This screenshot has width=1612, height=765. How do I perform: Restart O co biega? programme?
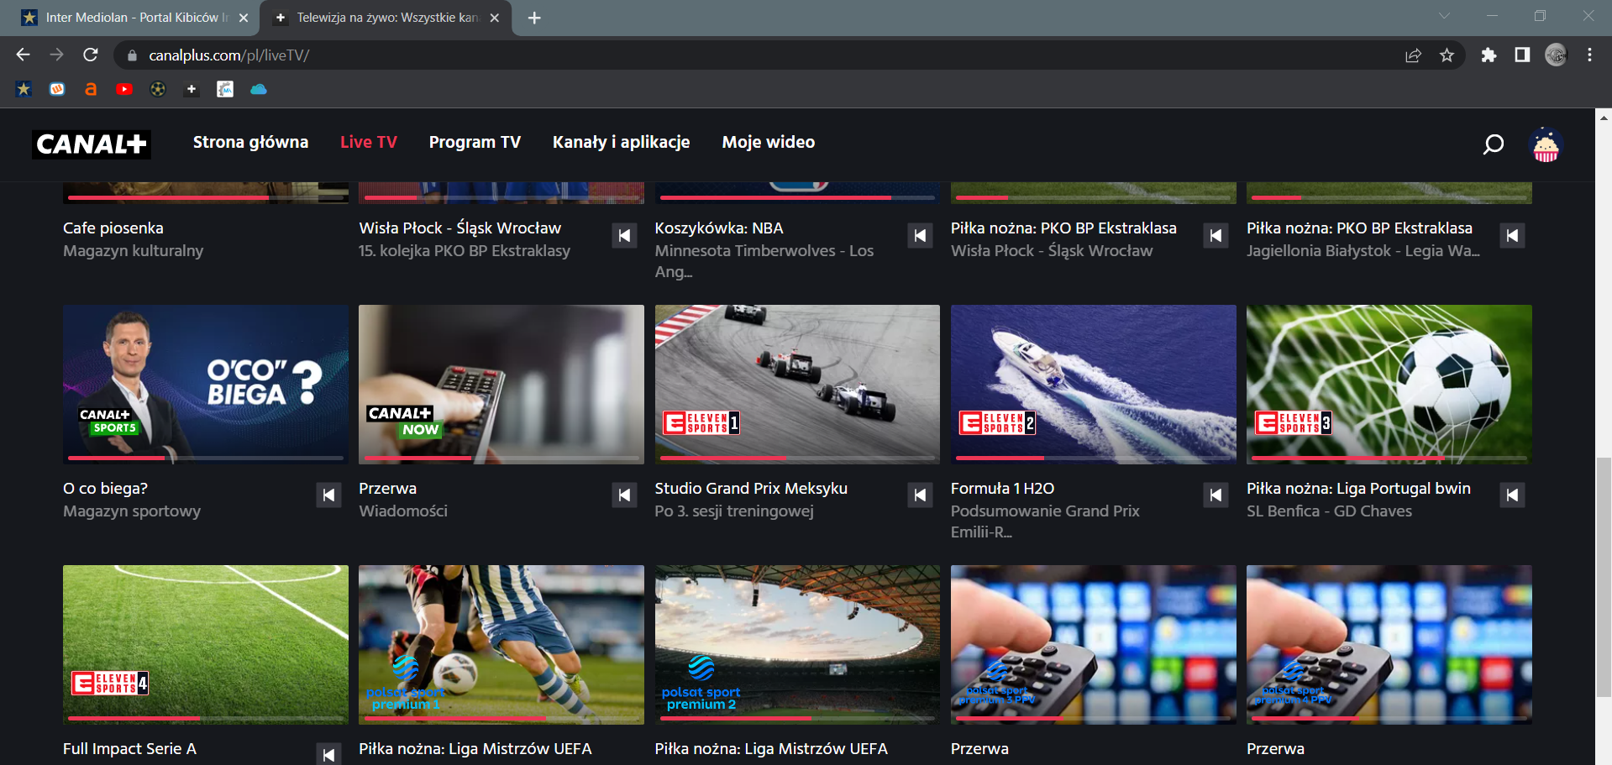tap(328, 495)
